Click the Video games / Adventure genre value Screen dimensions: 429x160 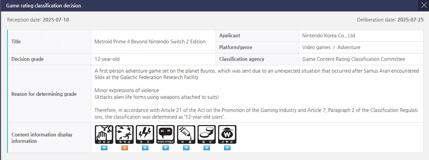(331, 47)
